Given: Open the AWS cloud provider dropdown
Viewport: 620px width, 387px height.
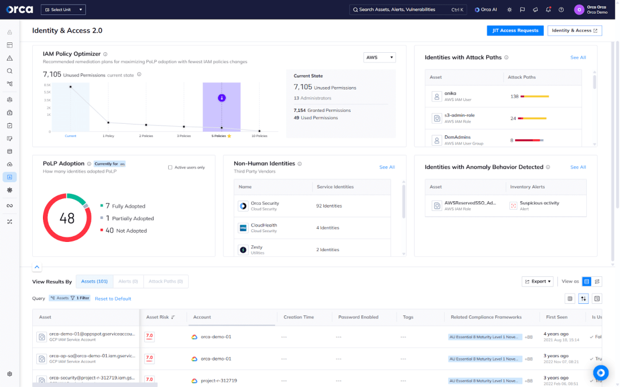Looking at the screenshot, I should pyautogui.click(x=379, y=57).
